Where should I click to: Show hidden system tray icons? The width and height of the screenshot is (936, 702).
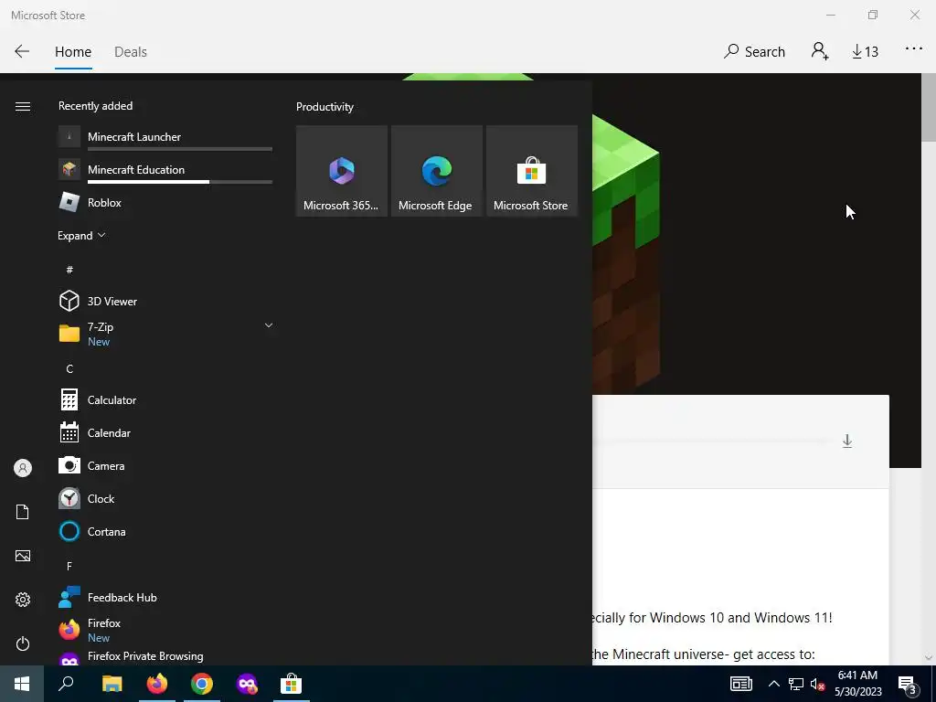pos(773,684)
